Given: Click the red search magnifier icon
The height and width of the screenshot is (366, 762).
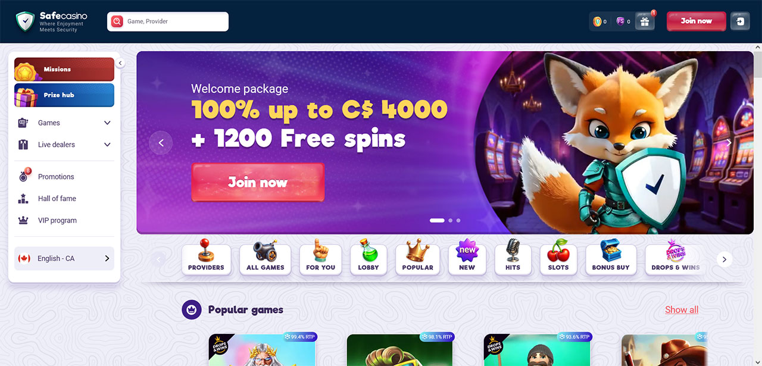Looking at the screenshot, I should pos(117,21).
